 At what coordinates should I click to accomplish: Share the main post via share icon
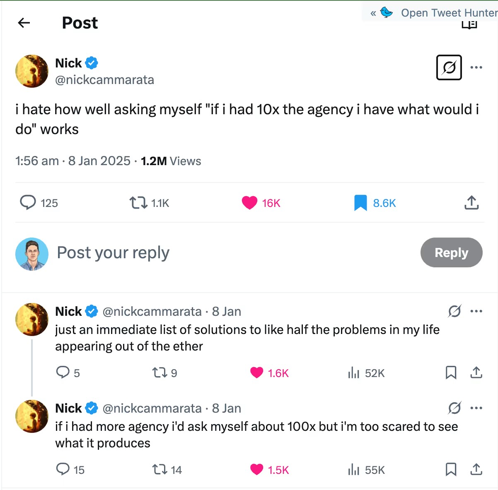pos(471,203)
